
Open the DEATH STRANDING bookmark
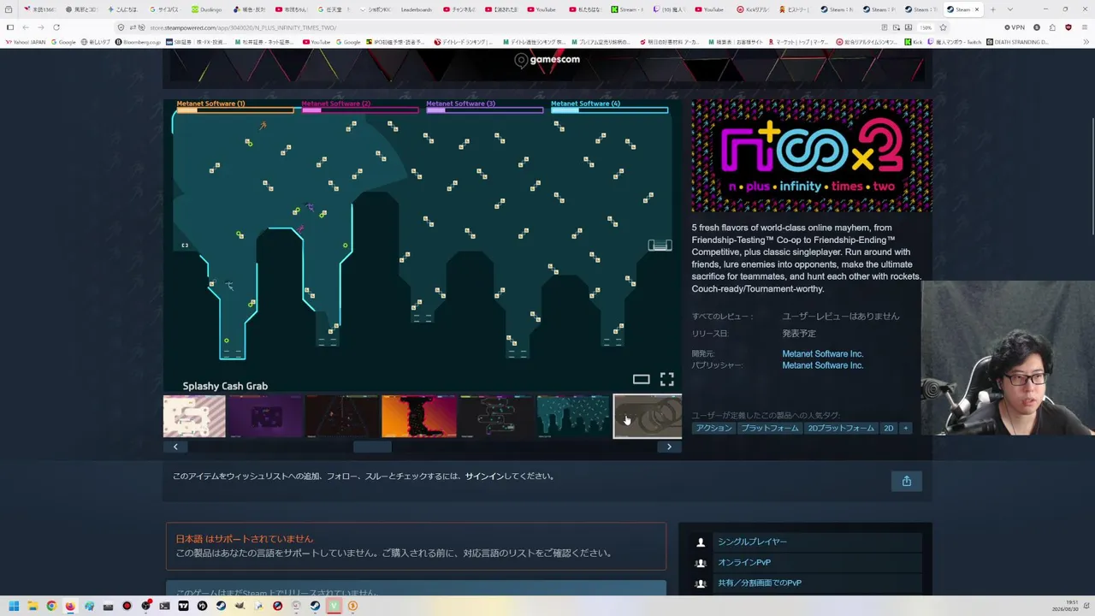coord(1018,42)
